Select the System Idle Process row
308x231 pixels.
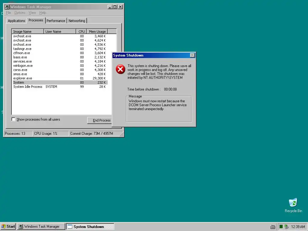(60, 87)
